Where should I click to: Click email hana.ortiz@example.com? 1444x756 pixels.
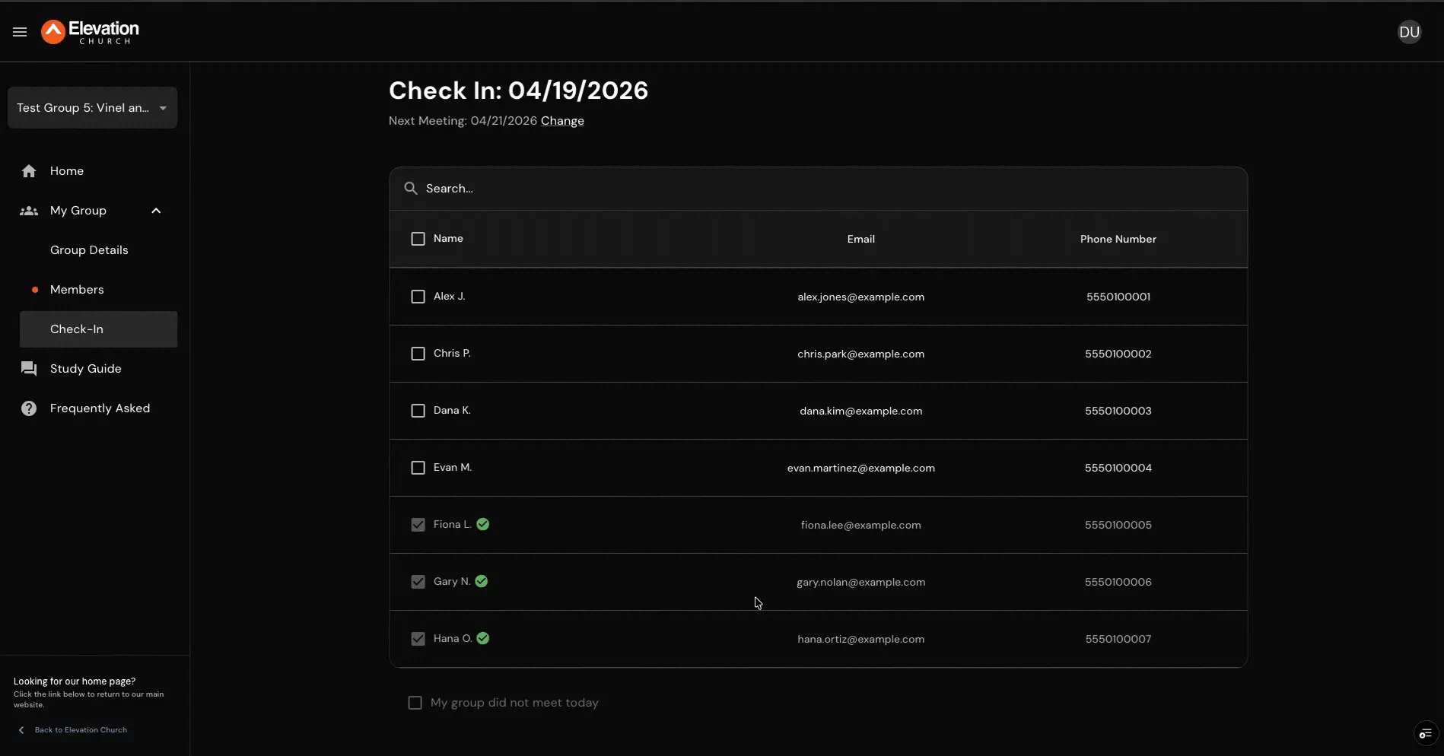[861, 639]
